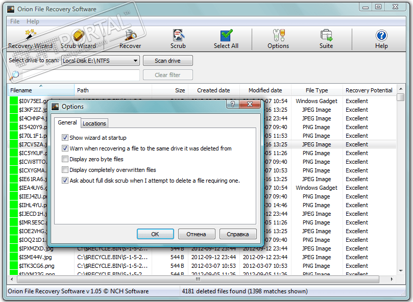Click the Recover toolbar icon

point(130,39)
